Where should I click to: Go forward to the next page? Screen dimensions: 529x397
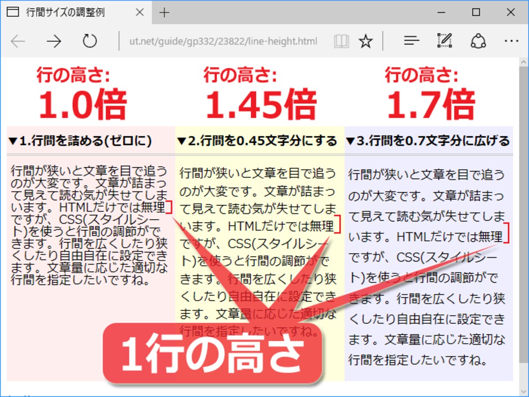54,41
